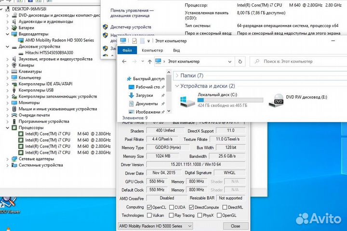Viewport: 347px width, 231px height.
Task: Select the Контроллеры USB icon
Action: [14, 90]
